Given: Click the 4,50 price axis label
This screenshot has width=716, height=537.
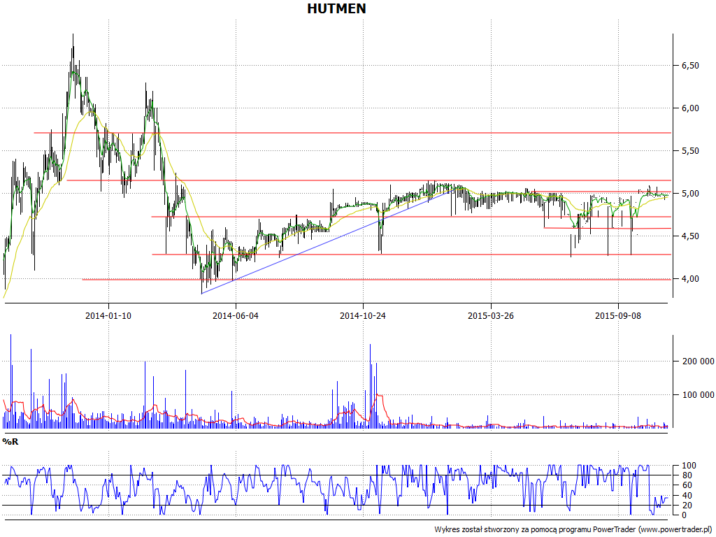Looking at the screenshot, I should 690,236.
